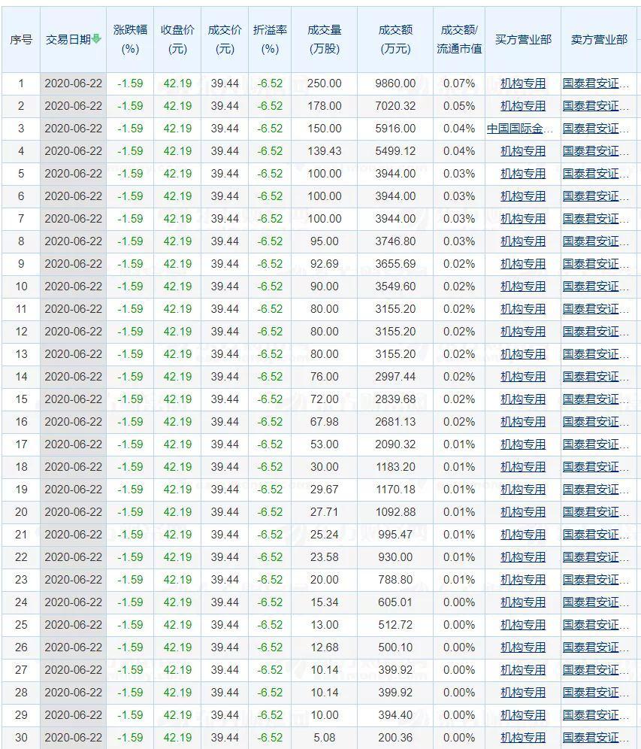Click 收盘价(元) column header
This screenshot has height=749, width=641.
[177, 40]
